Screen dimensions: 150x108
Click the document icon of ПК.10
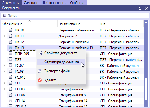pos(11,30)
